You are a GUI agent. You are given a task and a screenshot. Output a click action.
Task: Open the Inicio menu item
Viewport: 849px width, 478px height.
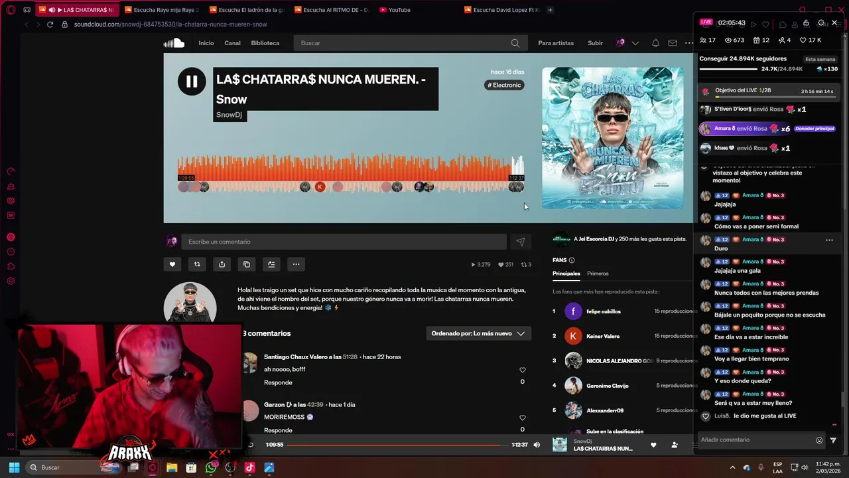(x=206, y=43)
